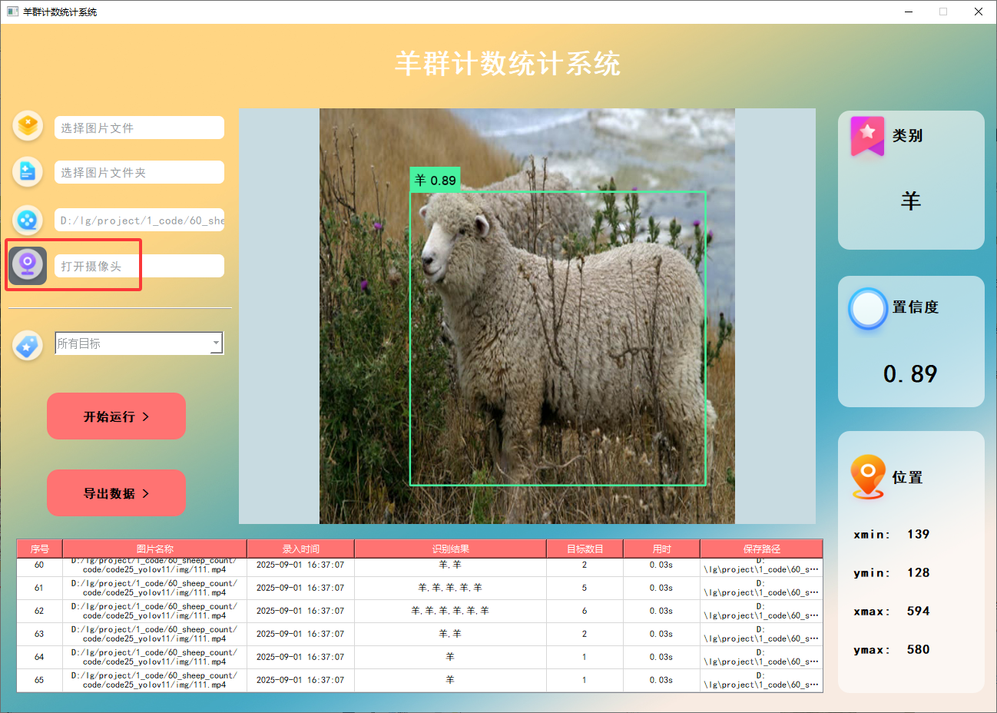This screenshot has width=997, height=713.
Task: Click the 目标数目 column header
Action: click(585, 549)
